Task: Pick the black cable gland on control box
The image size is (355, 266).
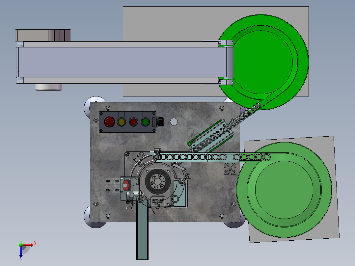Action: coord(160,122)
